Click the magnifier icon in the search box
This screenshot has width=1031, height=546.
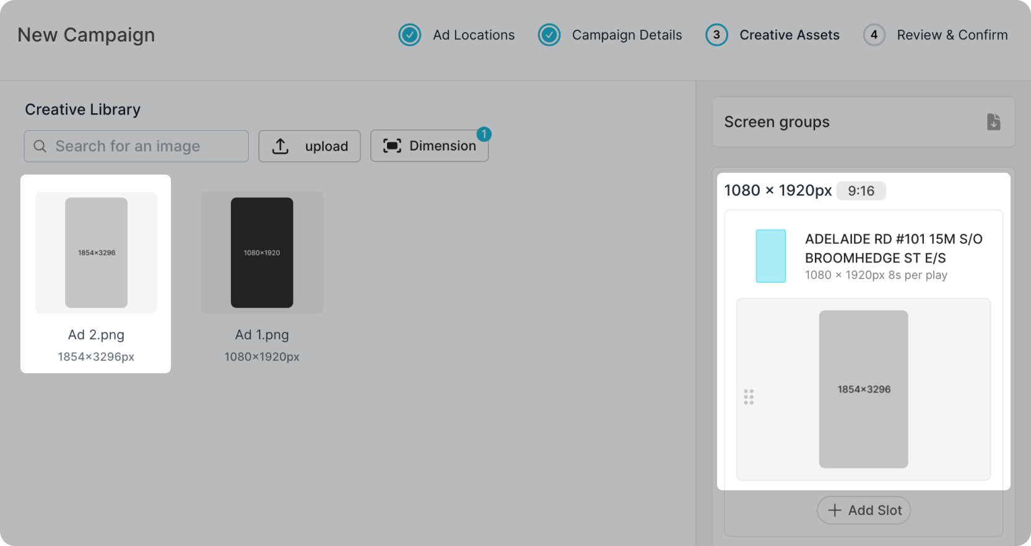pos(40,146)
